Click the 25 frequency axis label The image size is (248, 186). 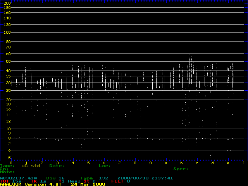tap(8, 91)
